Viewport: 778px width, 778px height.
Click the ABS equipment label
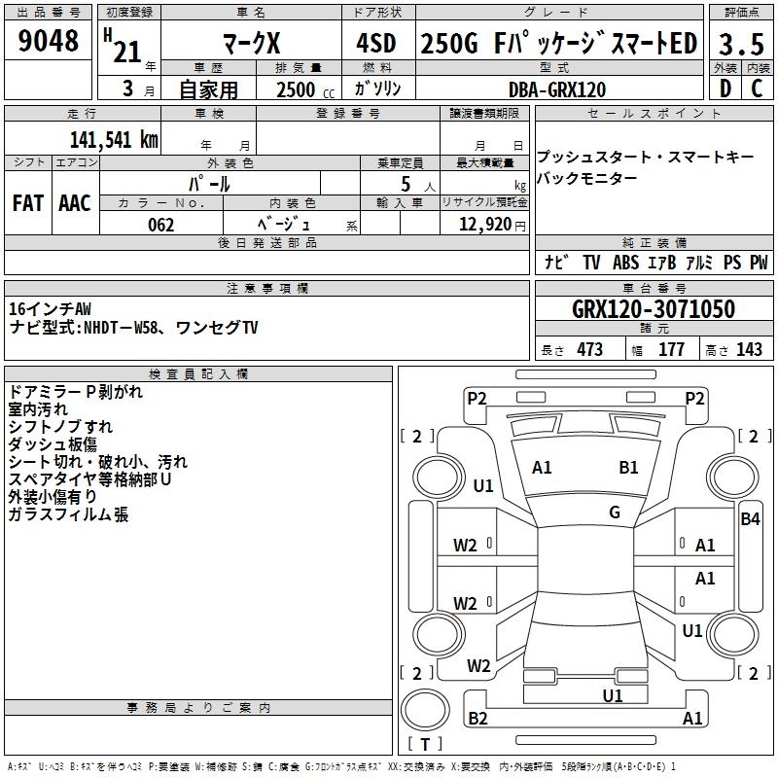coord(625,262)
